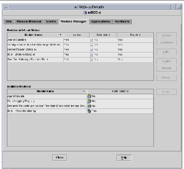Sort available modules via Module Name arrow
Image resolution: width=184 pixels, height=169 pixels.
84,91
